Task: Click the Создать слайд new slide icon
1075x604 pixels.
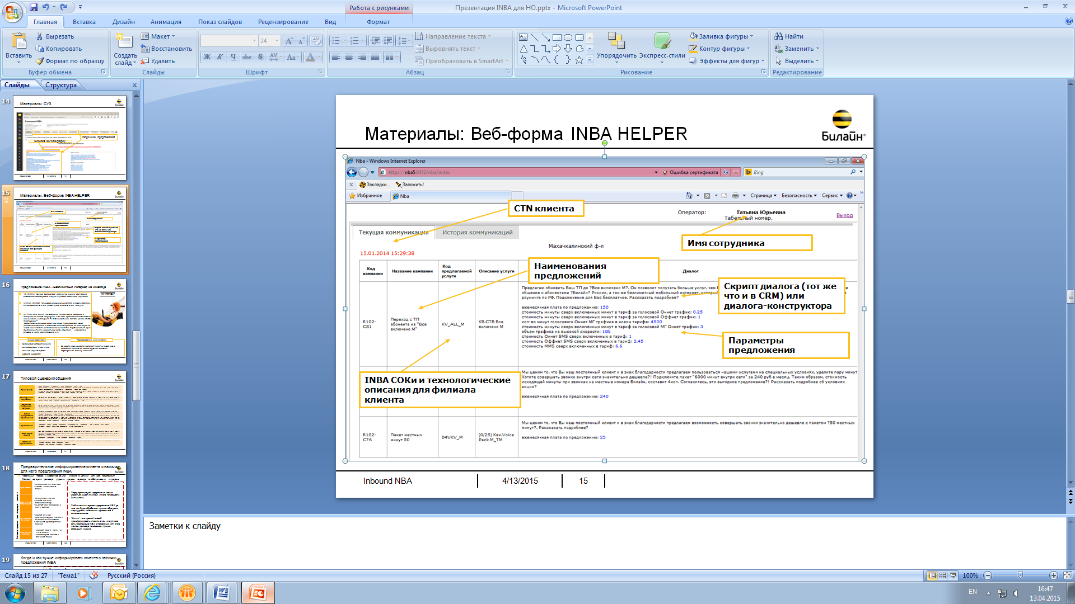Action: [x=124, y=41]
